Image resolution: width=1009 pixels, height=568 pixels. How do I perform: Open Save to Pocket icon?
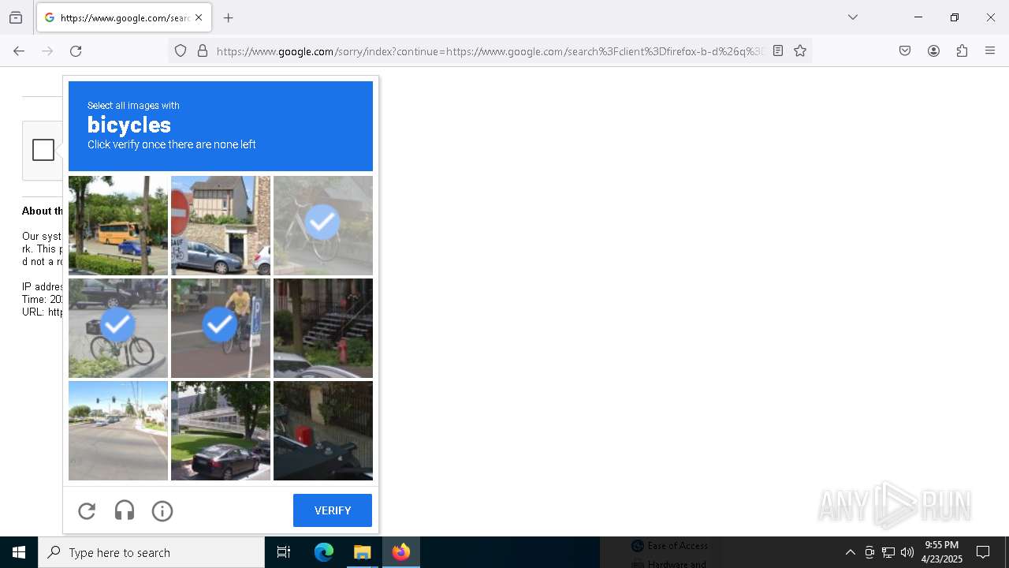(x=905, y=51)
